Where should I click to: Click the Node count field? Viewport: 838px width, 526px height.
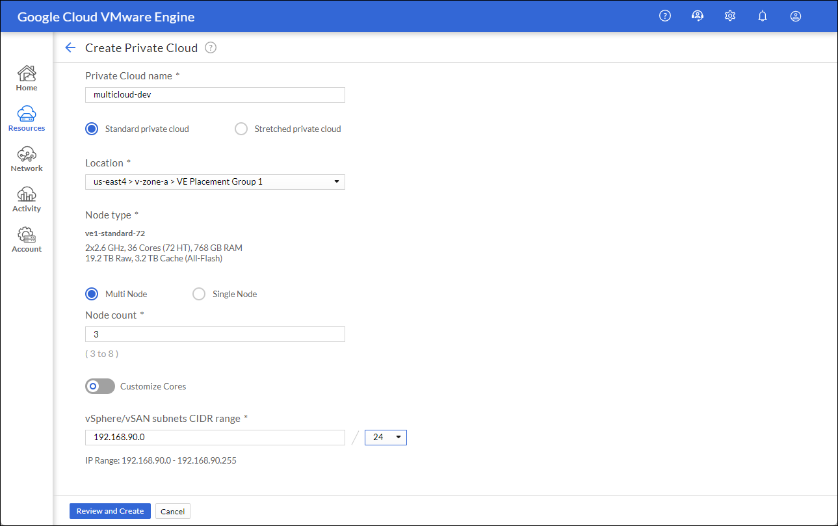215,334
